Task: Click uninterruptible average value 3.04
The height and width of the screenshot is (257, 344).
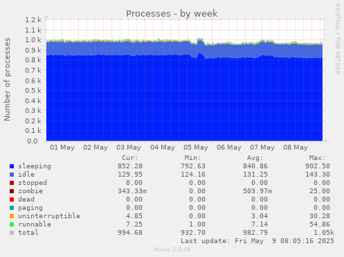Action: click(x=260, y=216)
